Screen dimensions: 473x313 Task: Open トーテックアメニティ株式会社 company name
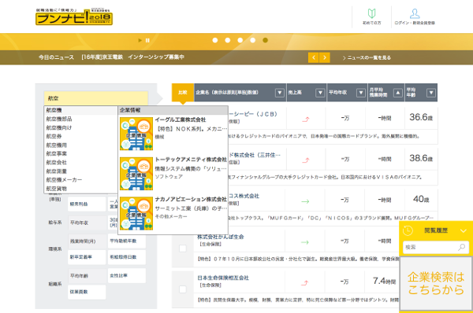point(191,160)
